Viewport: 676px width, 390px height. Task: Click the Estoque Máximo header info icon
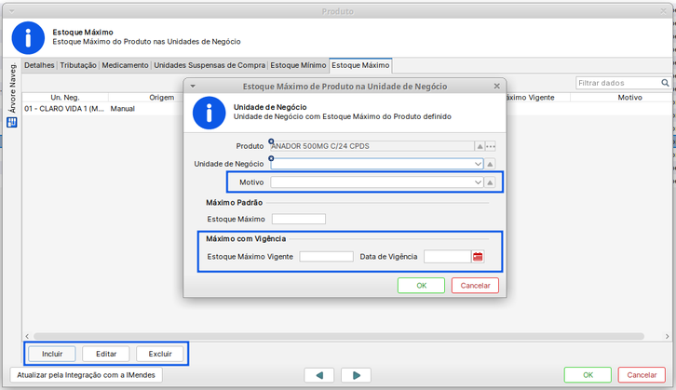[28, 38]
